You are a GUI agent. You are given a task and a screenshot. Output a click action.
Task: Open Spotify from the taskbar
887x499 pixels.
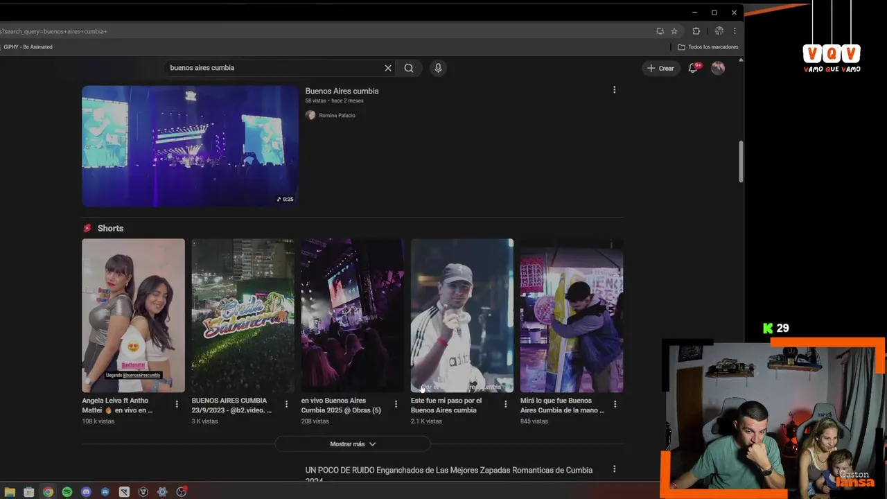click(67, 492)
